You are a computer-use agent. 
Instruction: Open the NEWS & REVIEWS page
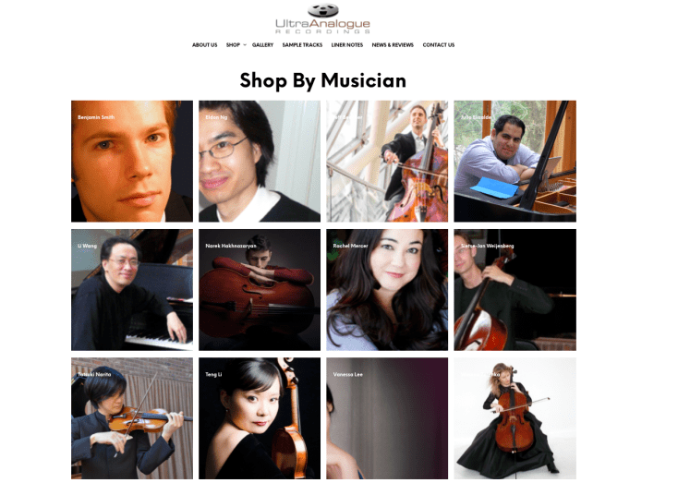coord(393,45)
